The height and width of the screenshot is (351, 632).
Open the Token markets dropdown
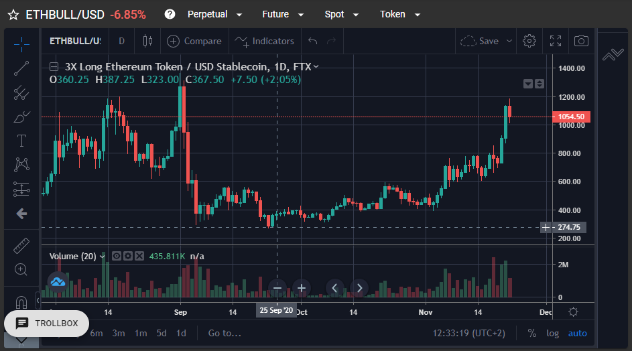pyautogui.click(x=400, y=15)
